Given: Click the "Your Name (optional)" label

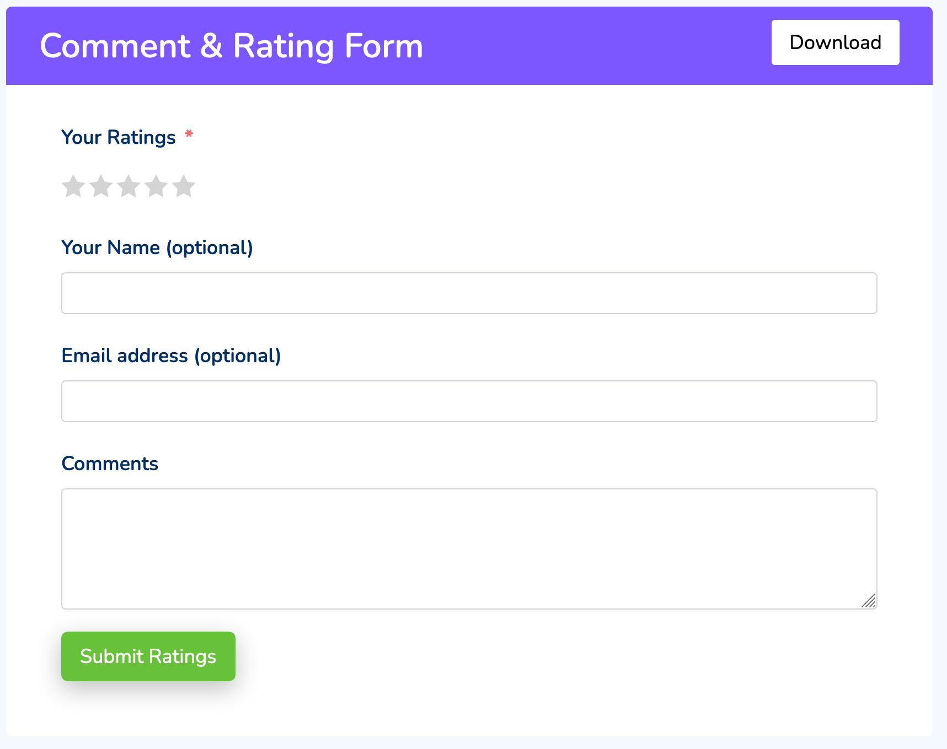Looking at the screenshot, I should click(x=157, y=247).
